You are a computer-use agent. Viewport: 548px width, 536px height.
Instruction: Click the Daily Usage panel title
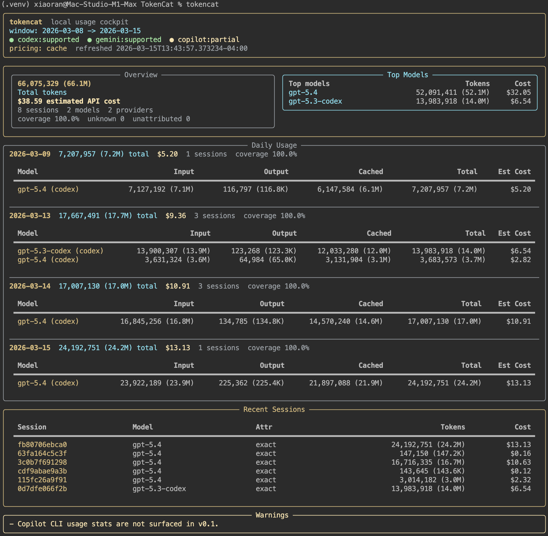[274, 145]
